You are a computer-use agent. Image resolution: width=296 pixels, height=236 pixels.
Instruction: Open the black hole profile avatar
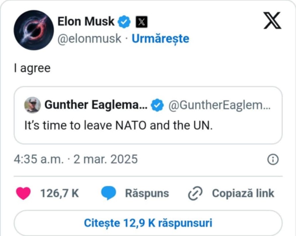(x=34, y=30)
